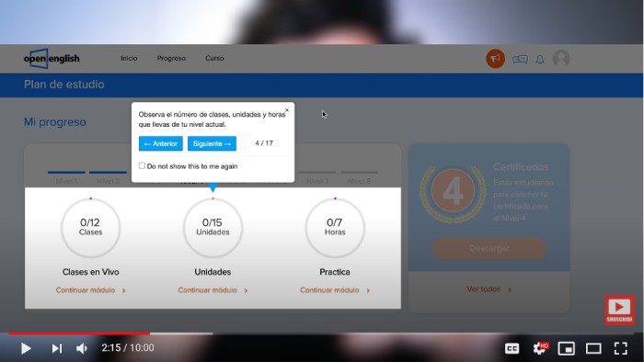Open the notifications bell

[x=540, y=60]
